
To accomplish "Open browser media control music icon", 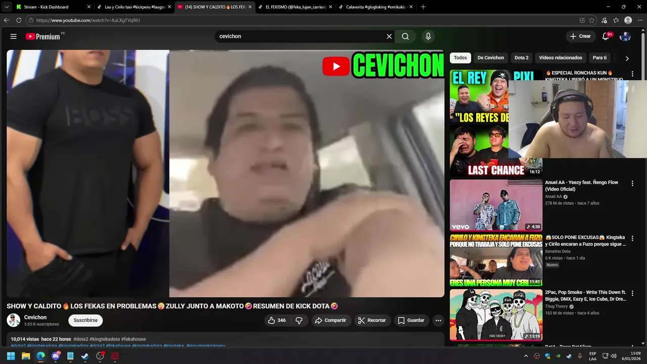I will 605,20.
